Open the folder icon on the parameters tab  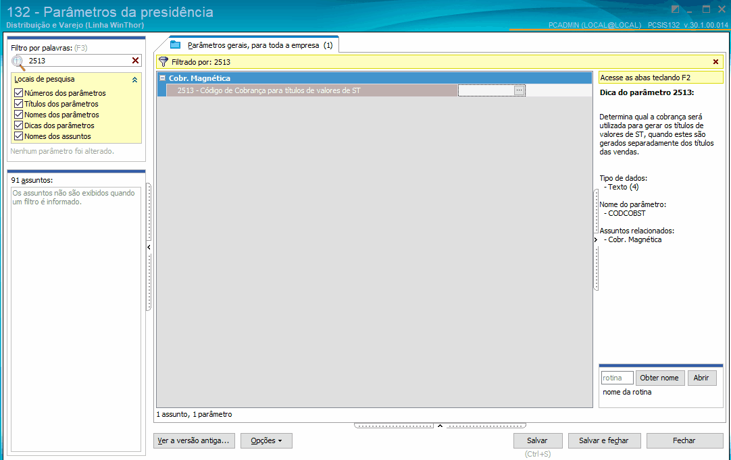175,45
